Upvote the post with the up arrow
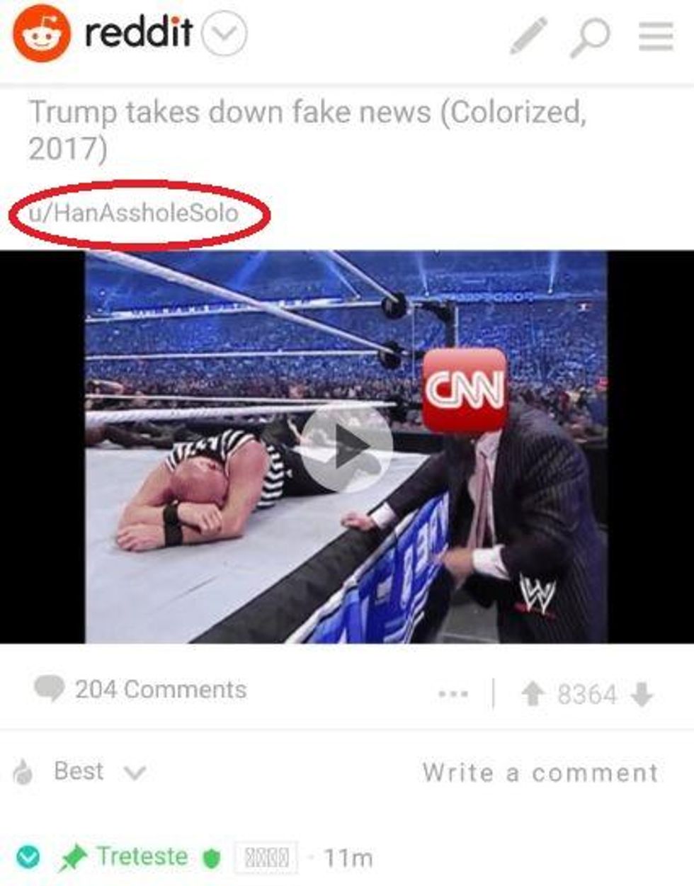694x886 pixels. pos(533,694)
